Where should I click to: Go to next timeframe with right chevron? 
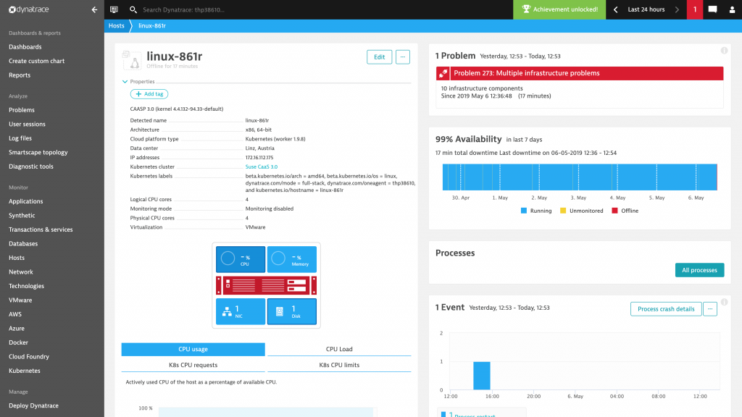click(x=678, y=9)
